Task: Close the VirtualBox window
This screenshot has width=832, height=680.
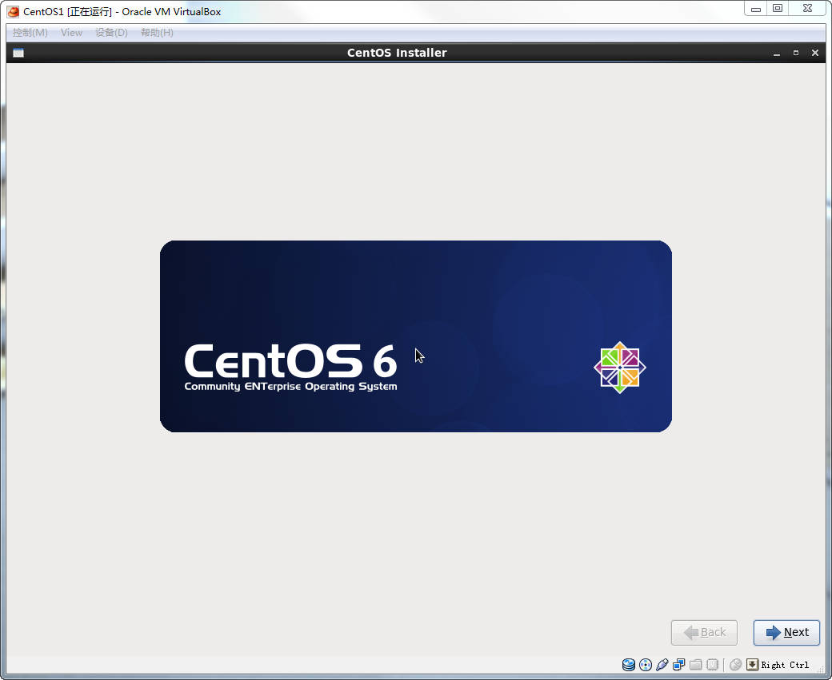Action: tap(807, 9)
